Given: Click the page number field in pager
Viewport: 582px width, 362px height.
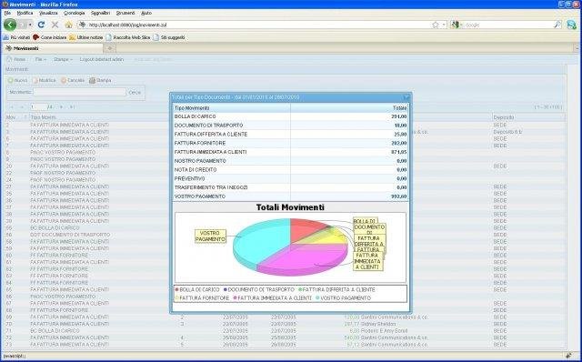Looking at the screenshot, I should (38, 107).
